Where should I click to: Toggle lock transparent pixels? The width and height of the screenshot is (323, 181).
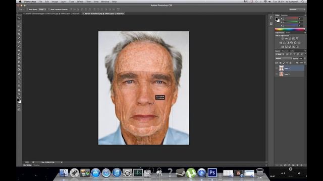[x=281, y=63]
